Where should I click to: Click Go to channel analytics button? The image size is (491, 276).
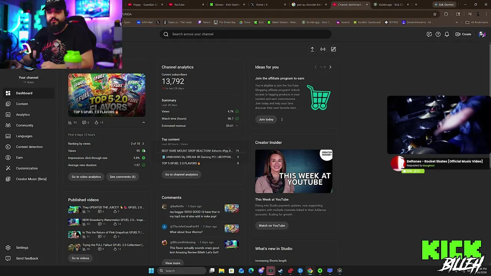(181, 174)
